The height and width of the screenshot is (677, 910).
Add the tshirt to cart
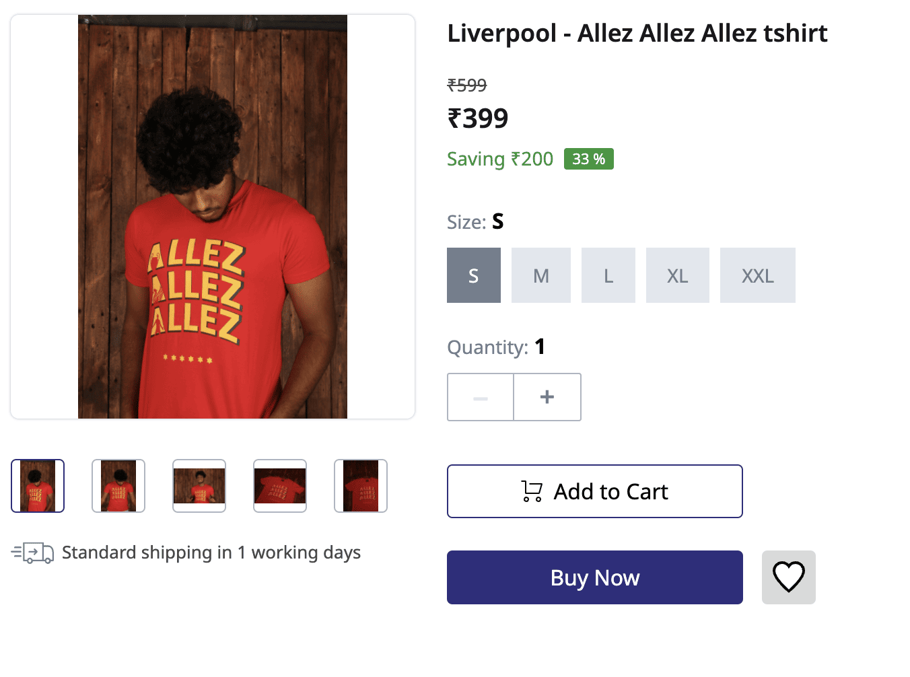coord(595,491)
